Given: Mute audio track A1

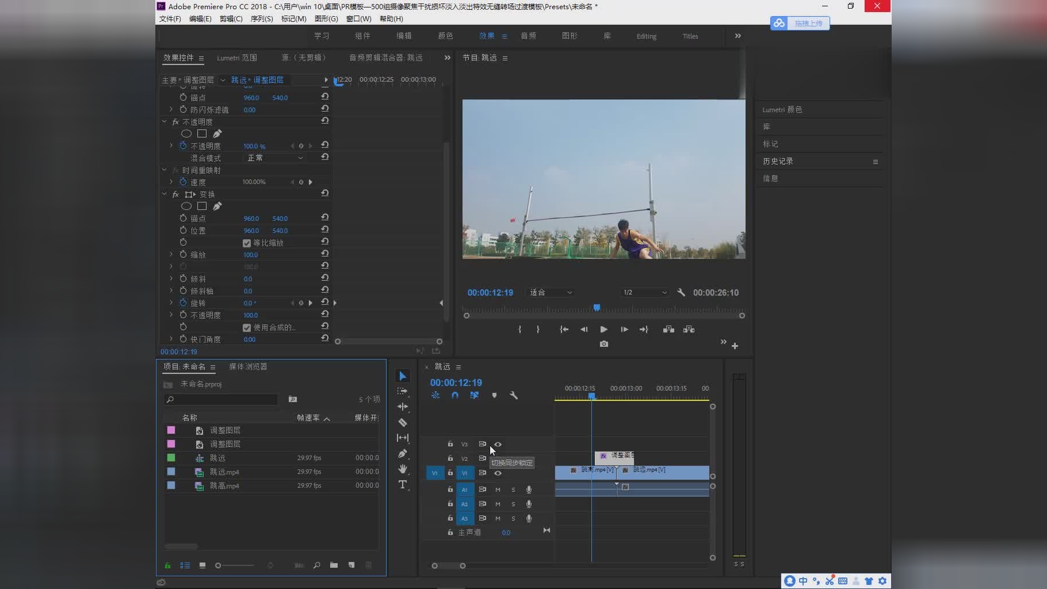Looking at the screenshot, I should tap(498, 489).
